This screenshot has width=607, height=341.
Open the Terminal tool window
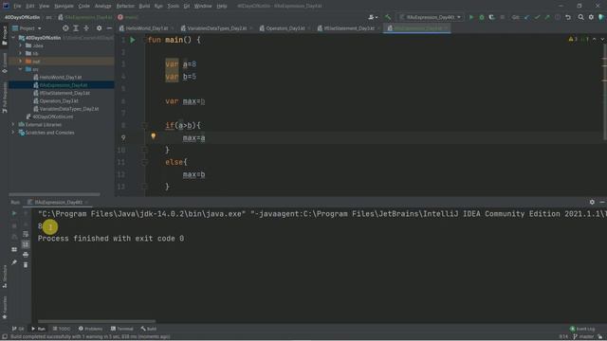(x=122, y=329)
